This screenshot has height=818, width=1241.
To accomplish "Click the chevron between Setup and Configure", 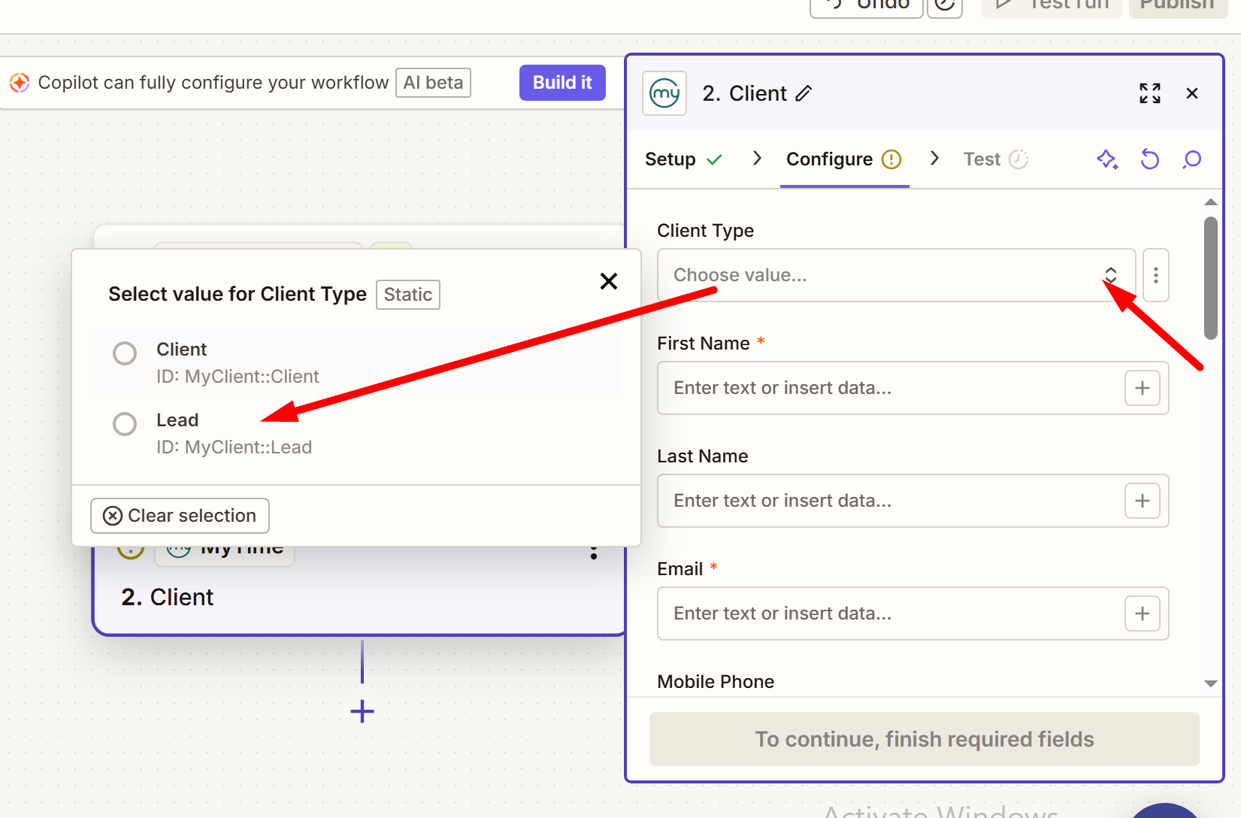I will [x=757, y=158].
